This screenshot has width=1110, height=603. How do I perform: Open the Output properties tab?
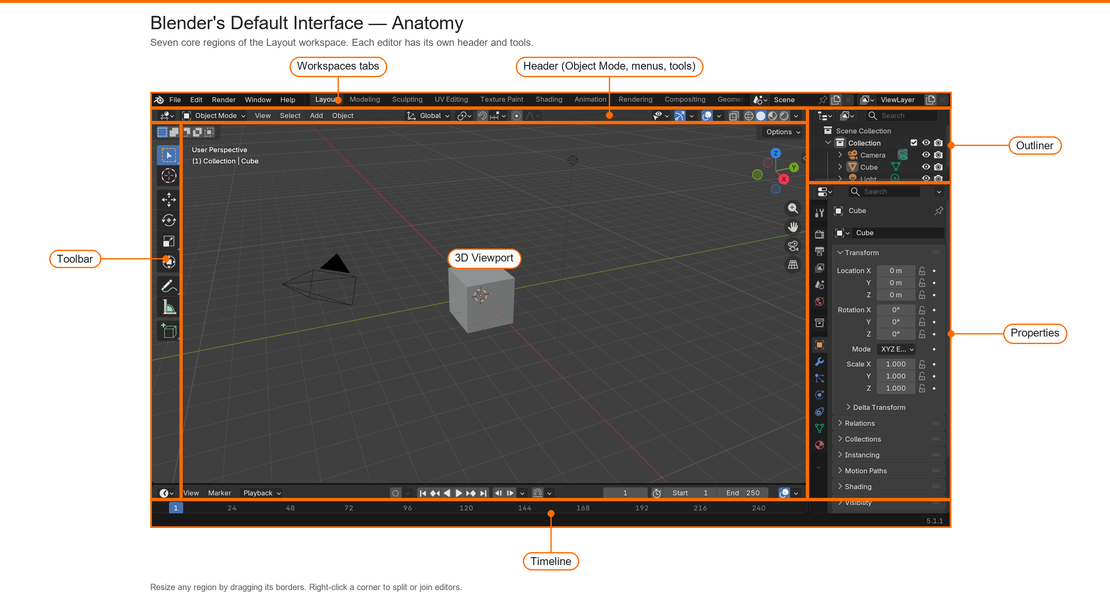[819, 251]
